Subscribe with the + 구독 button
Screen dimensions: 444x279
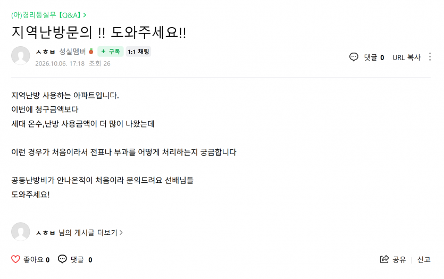[111, 52]
